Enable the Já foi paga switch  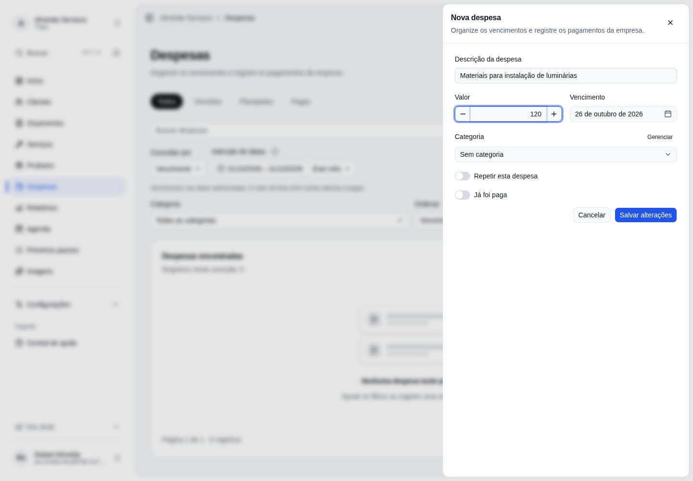pos(462,195)
